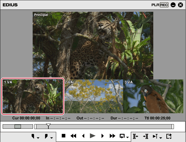Viewport: 186px width, 142px height.
Task: Click the shuttle slider handle
Action: pos(18,126)
